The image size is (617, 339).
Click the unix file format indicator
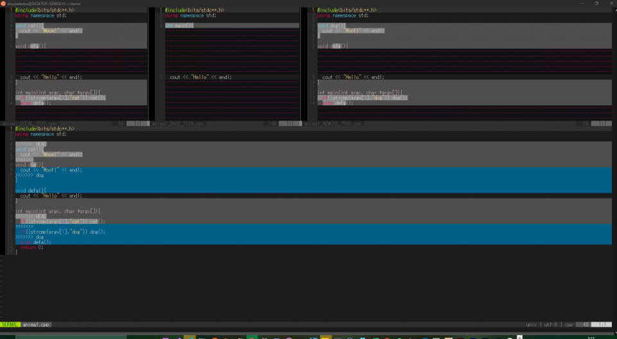point(532,325)
